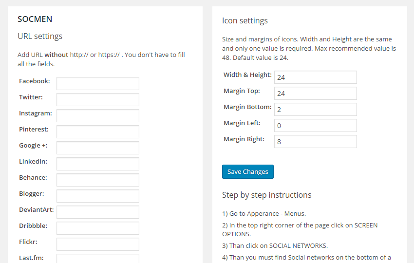The width and height of the screenshot is (414, 263).
Task: Focus the Twitter URL field
Action: click(98, 99)
